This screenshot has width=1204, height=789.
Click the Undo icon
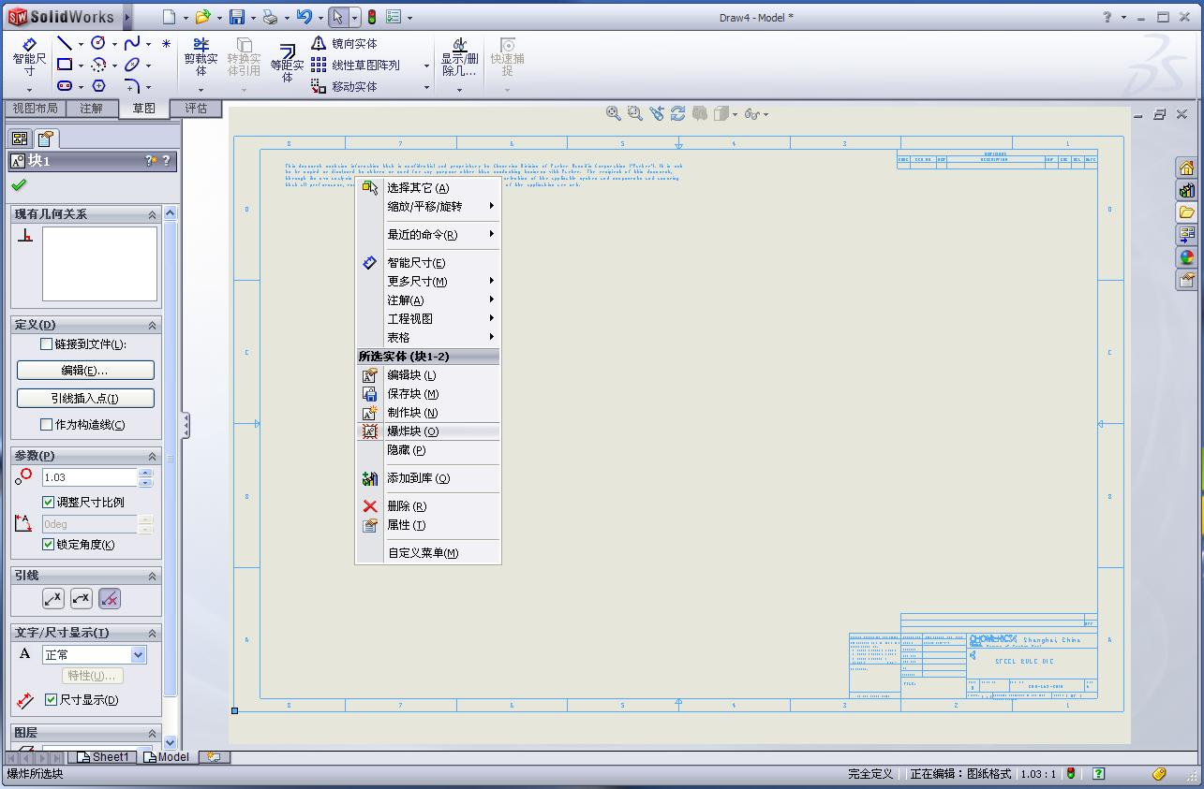[x=304, y=17]
